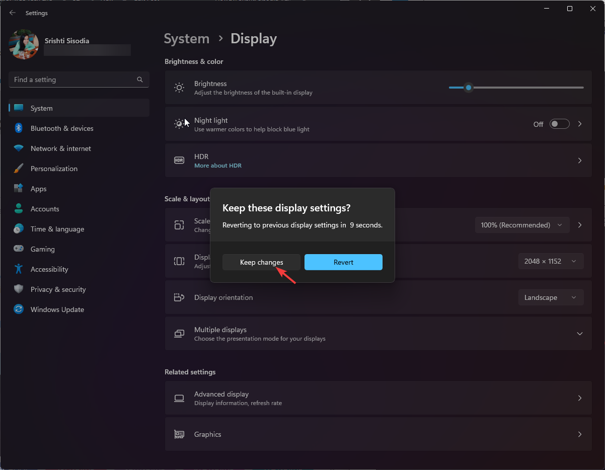Click the Display orientation icon
Screen dimensions: 605x470
point(179,297)
